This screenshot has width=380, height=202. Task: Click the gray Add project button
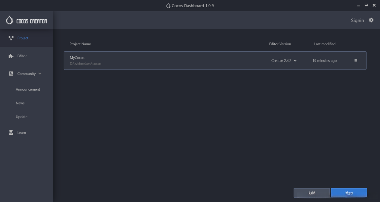point(312,193)
